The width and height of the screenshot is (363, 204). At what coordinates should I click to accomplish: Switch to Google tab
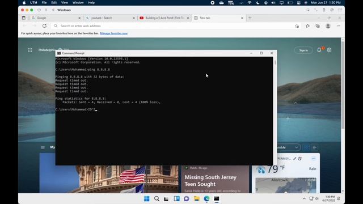pos(56,18)
